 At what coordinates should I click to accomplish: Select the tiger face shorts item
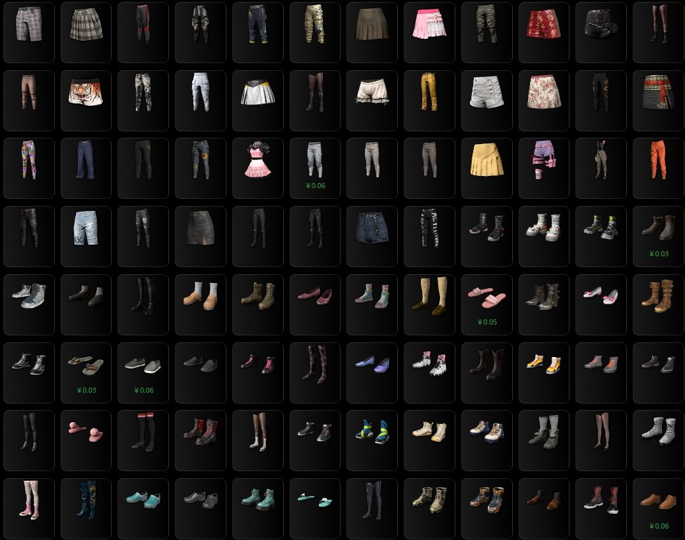85,93
